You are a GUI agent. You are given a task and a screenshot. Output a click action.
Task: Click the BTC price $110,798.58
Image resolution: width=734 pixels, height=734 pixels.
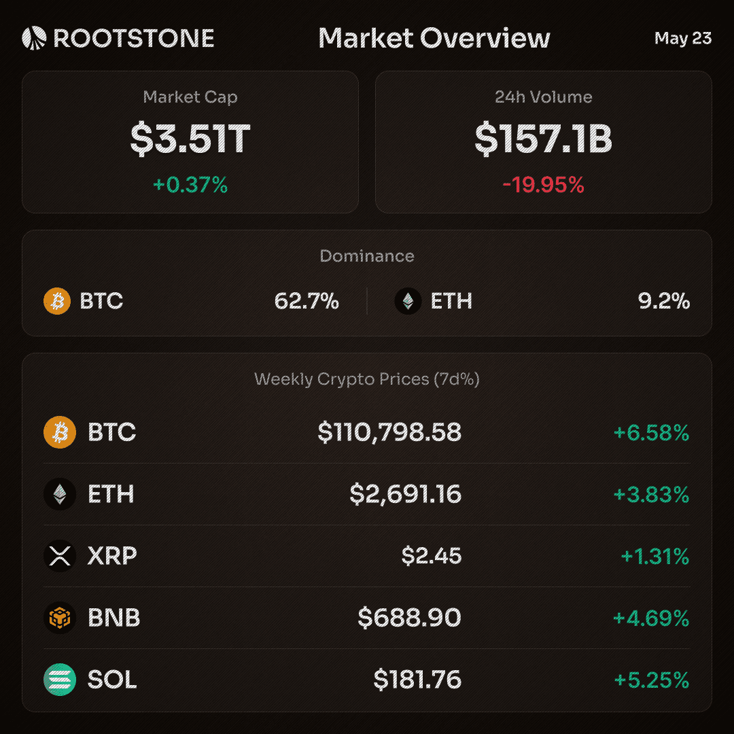tap(389, 432)
